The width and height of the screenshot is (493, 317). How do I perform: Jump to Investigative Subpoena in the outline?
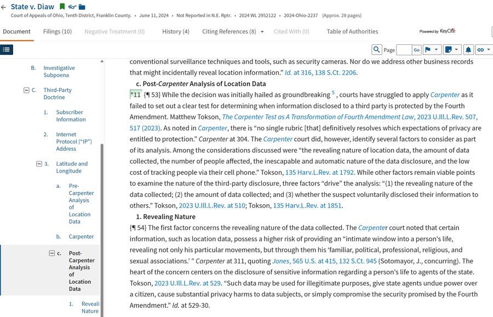59,71
